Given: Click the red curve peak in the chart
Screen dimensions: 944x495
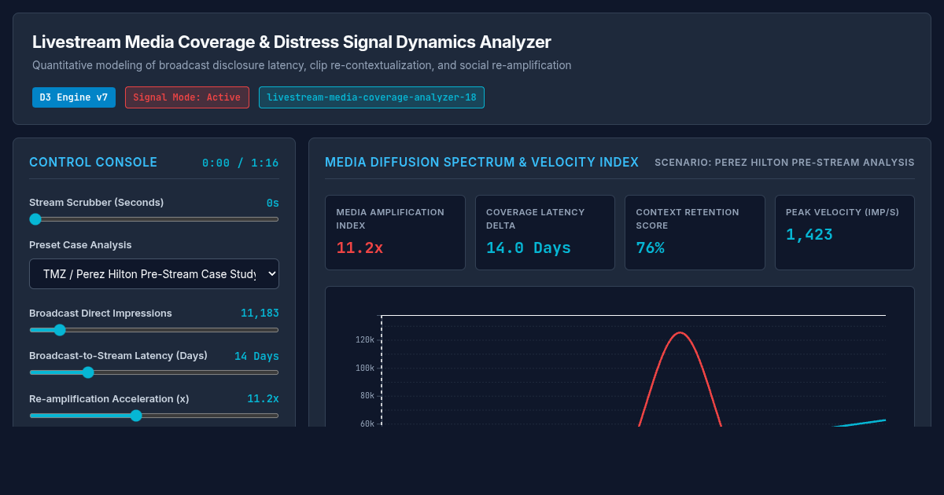Looking at the screenshot, I should coord(680,333).
